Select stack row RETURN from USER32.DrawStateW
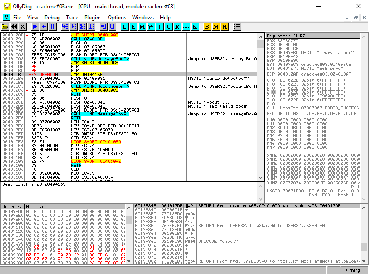Viewport: 369px width, 274px height. [261, 226]
